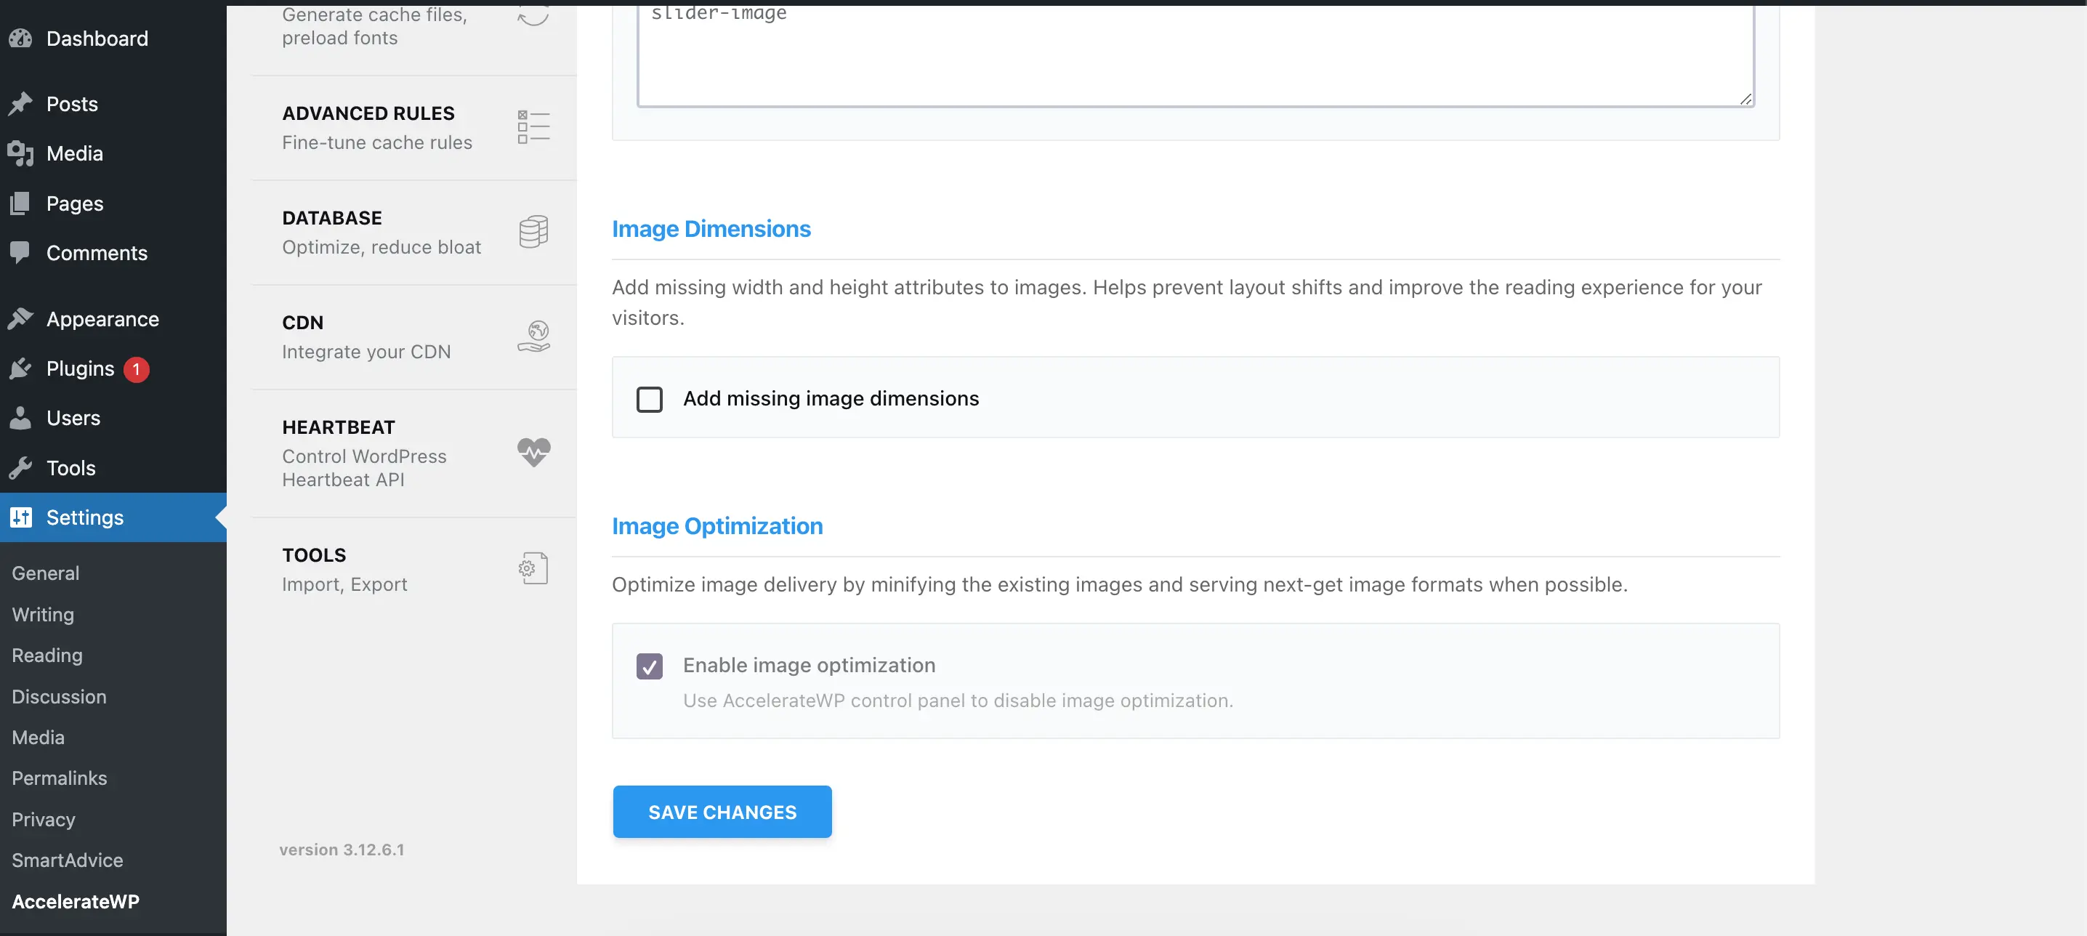2087x936 pixels.
Task: Click the Media sidebar icon
Action: [x=20, y=153]
